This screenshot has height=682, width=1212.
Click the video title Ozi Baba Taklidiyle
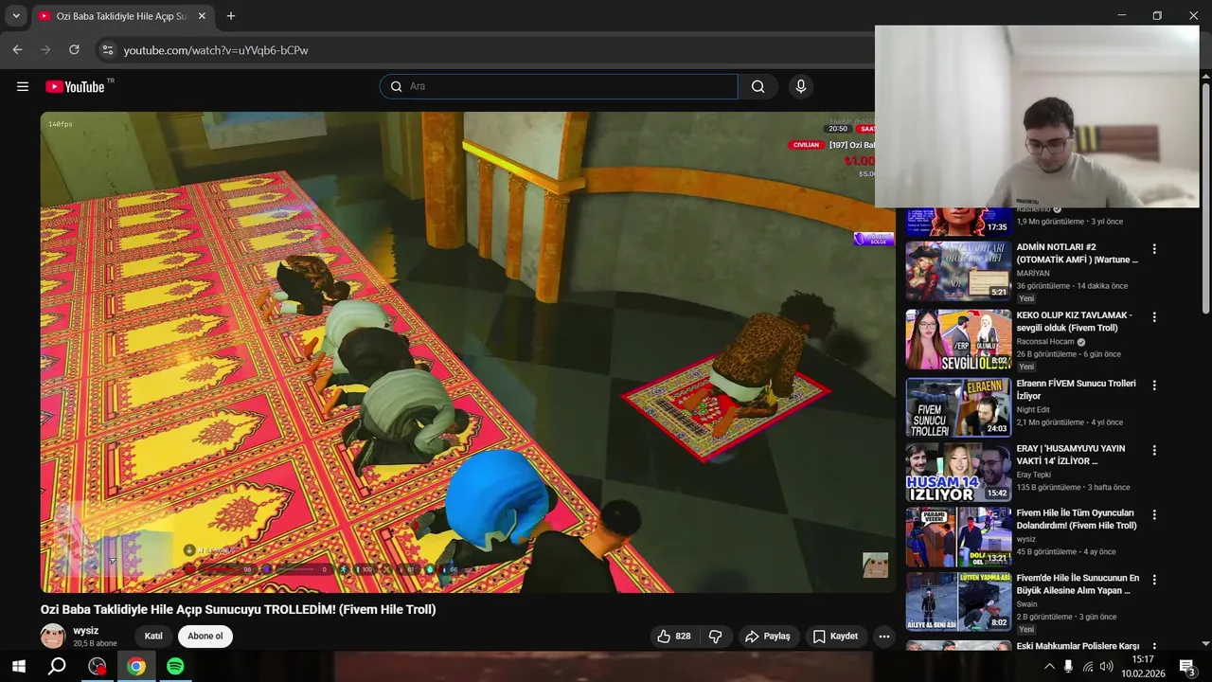point(238,610)
